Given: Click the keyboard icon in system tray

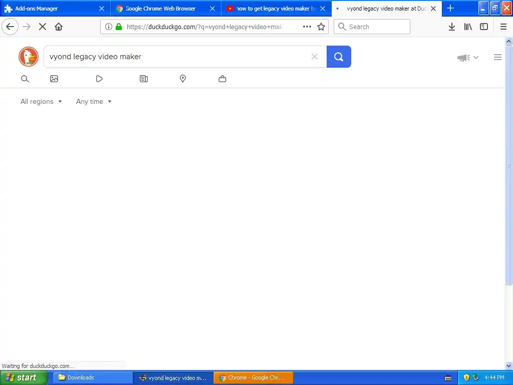Looking at the screenshot, I should (x=448, y=378).
